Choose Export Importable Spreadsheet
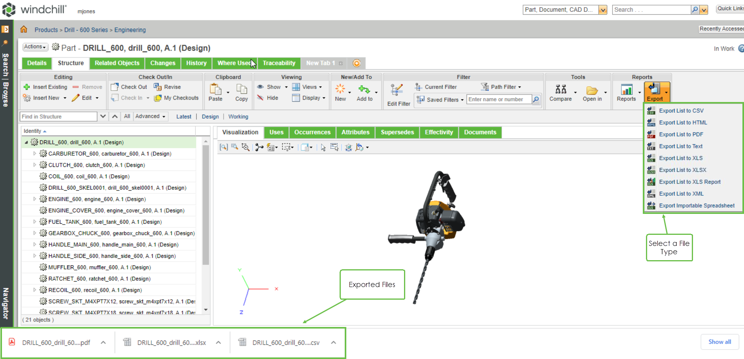This screenshot has width=744, height=359. (x=697, y=206)
